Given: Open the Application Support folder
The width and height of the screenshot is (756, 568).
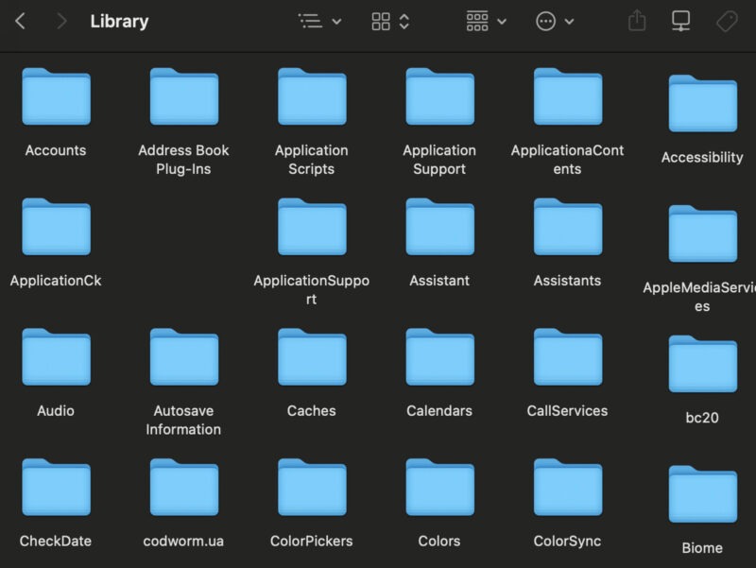Looking at the screenshot, I should tap(438, 96).
